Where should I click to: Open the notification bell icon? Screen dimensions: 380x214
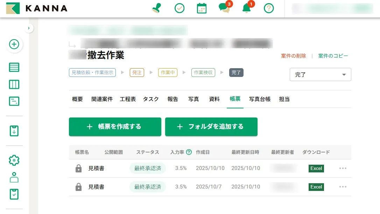[246, 8]
